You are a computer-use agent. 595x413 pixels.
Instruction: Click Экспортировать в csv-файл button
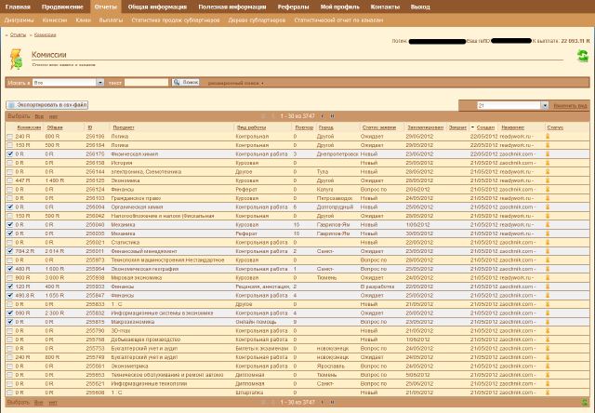click(50, 106)
